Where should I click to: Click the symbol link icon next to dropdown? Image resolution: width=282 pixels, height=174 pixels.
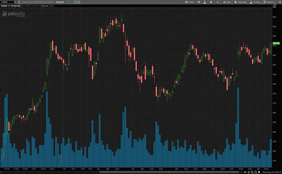tap(19, 2)
